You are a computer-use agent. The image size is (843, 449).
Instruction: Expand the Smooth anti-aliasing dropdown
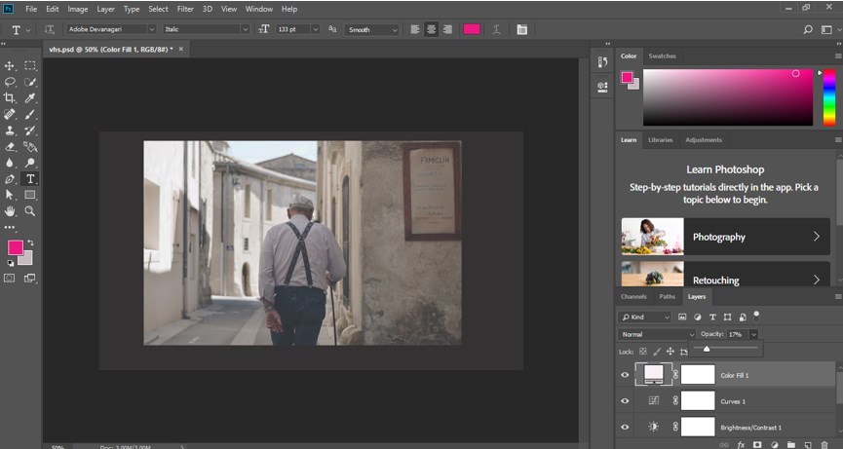pos(372,29)
